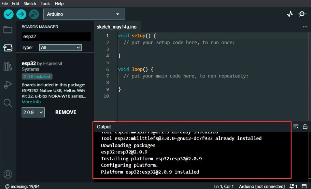Image resolution: width=311 pixels, height=189 pixels.
Task: Open the Type filter dropdown
Action: [60, 47]
